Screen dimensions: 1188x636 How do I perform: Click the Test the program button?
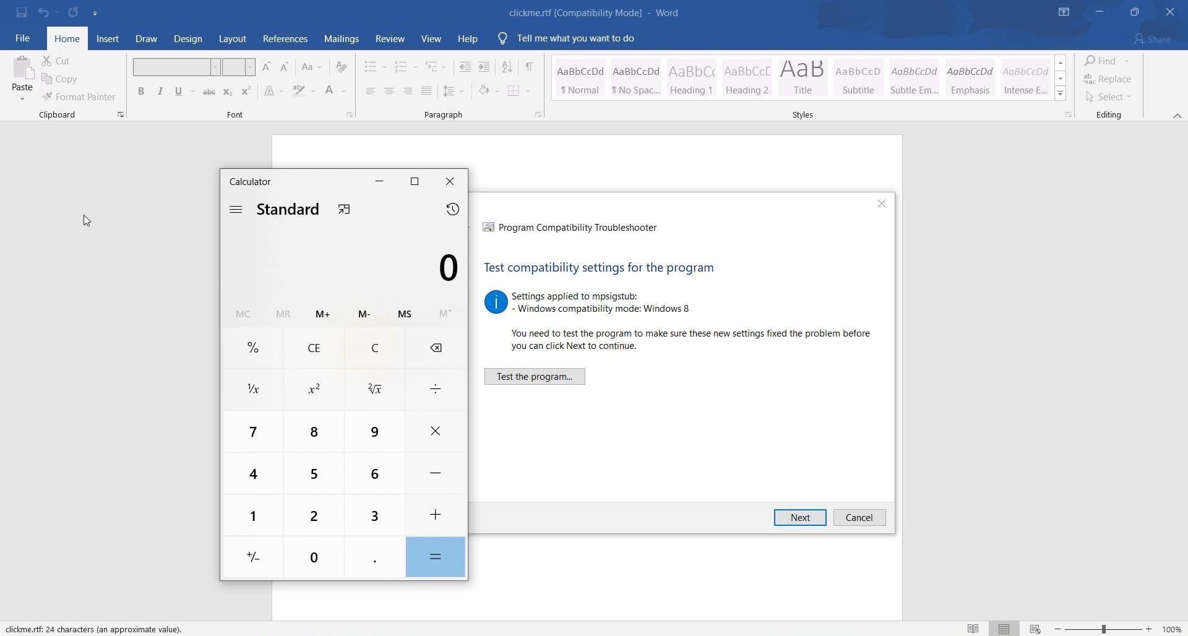(x=535, y=377)
